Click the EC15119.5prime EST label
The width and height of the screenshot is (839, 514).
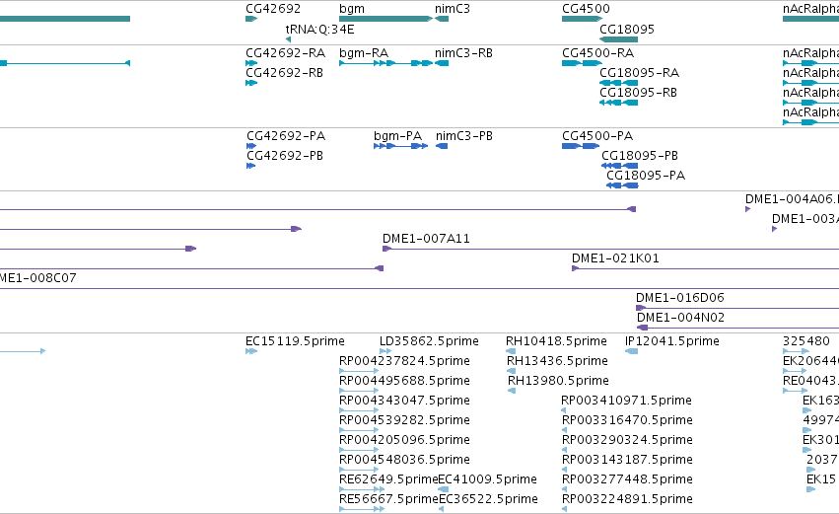click(295, 341)
